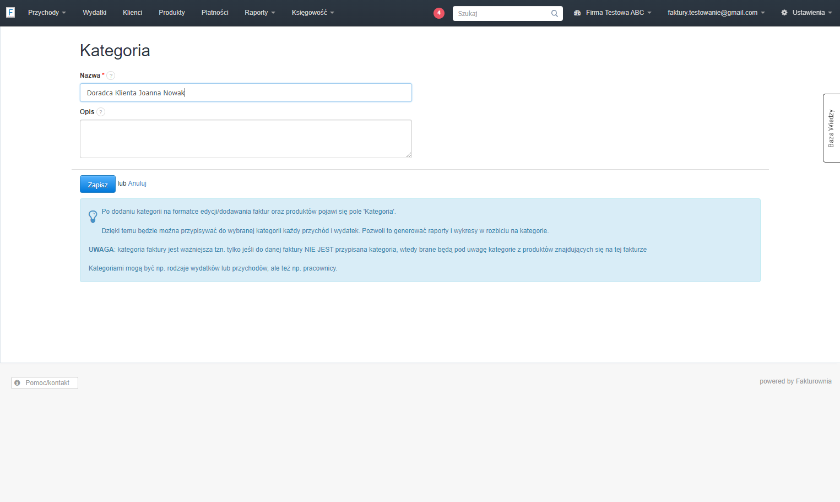
Task: Click the lightbulb tip icon in info box
Action: pyautogui.click(x=93, y=217)
